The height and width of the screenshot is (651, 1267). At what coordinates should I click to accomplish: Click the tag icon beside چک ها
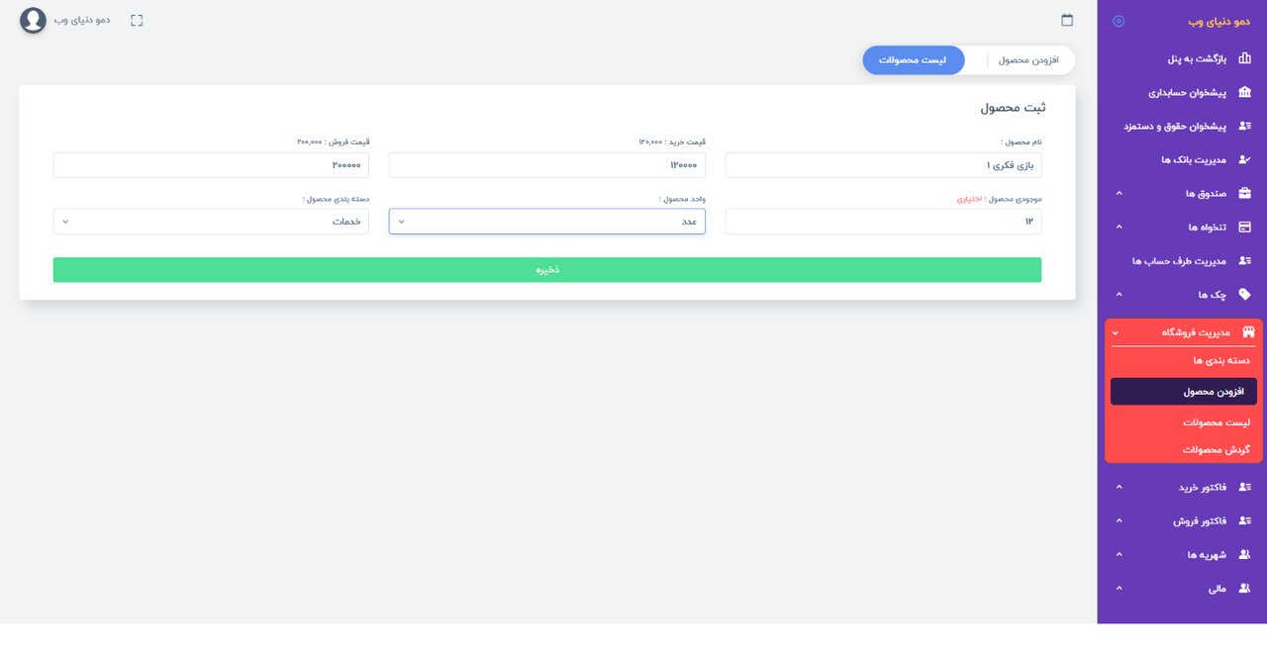pos(1244,294)
